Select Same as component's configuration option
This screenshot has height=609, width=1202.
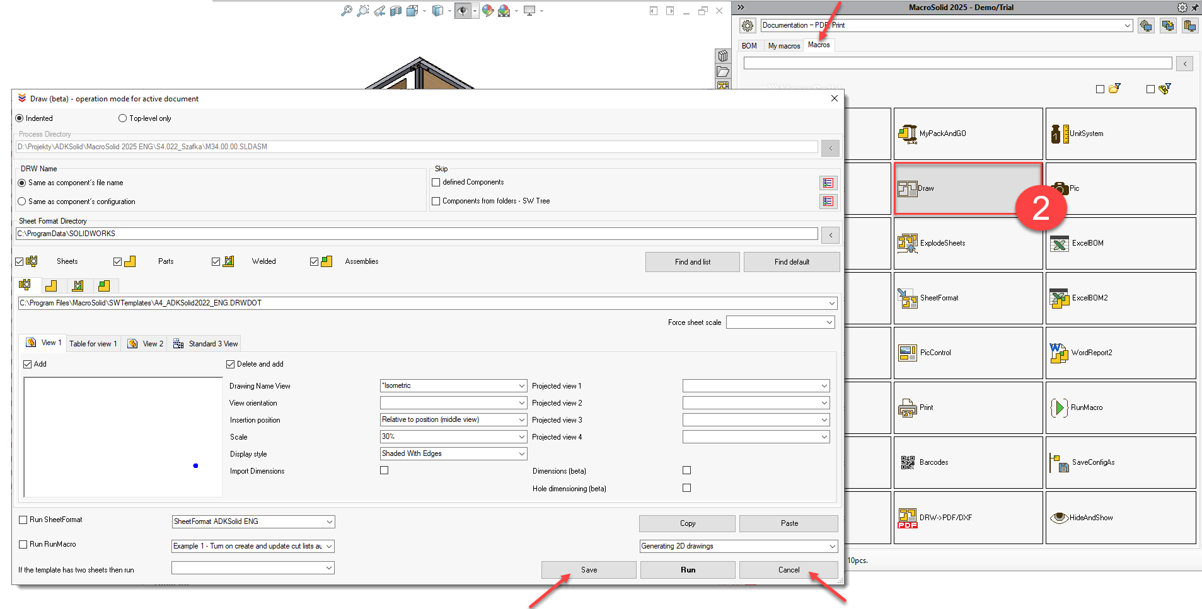tap(22, 202)
